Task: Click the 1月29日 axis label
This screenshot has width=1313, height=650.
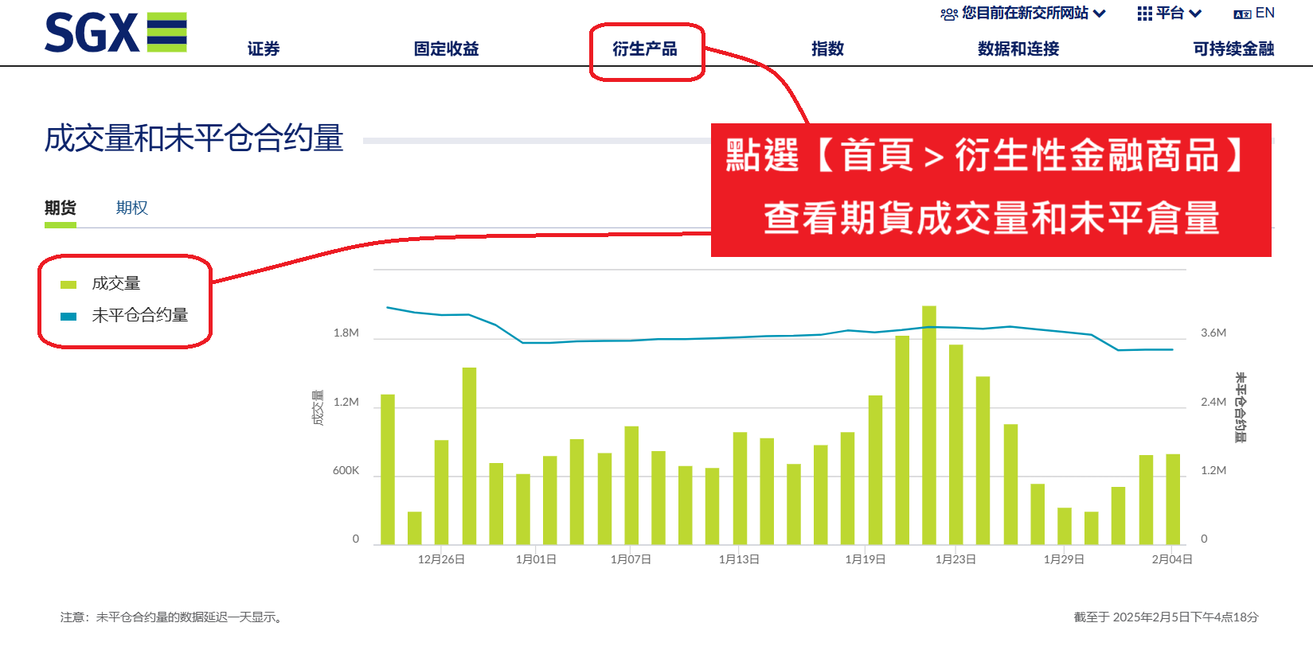Action: (1064, 560)
